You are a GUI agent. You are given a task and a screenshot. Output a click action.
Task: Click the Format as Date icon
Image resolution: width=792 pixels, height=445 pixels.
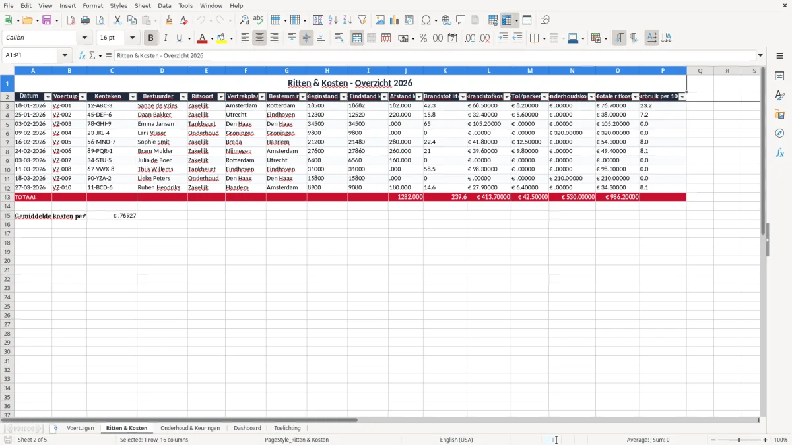point(452,38)
